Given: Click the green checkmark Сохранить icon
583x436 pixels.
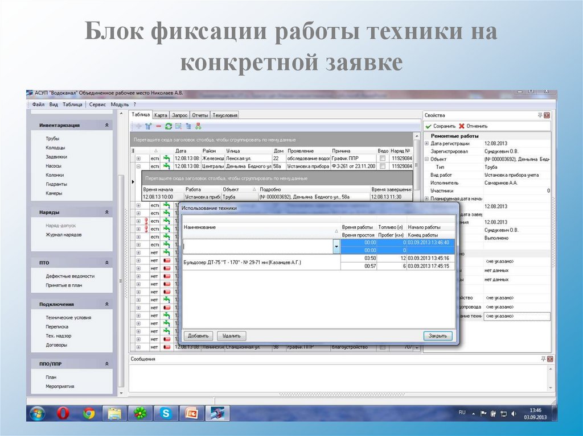Looking at the screenshot, I should (x=428, y=126).
